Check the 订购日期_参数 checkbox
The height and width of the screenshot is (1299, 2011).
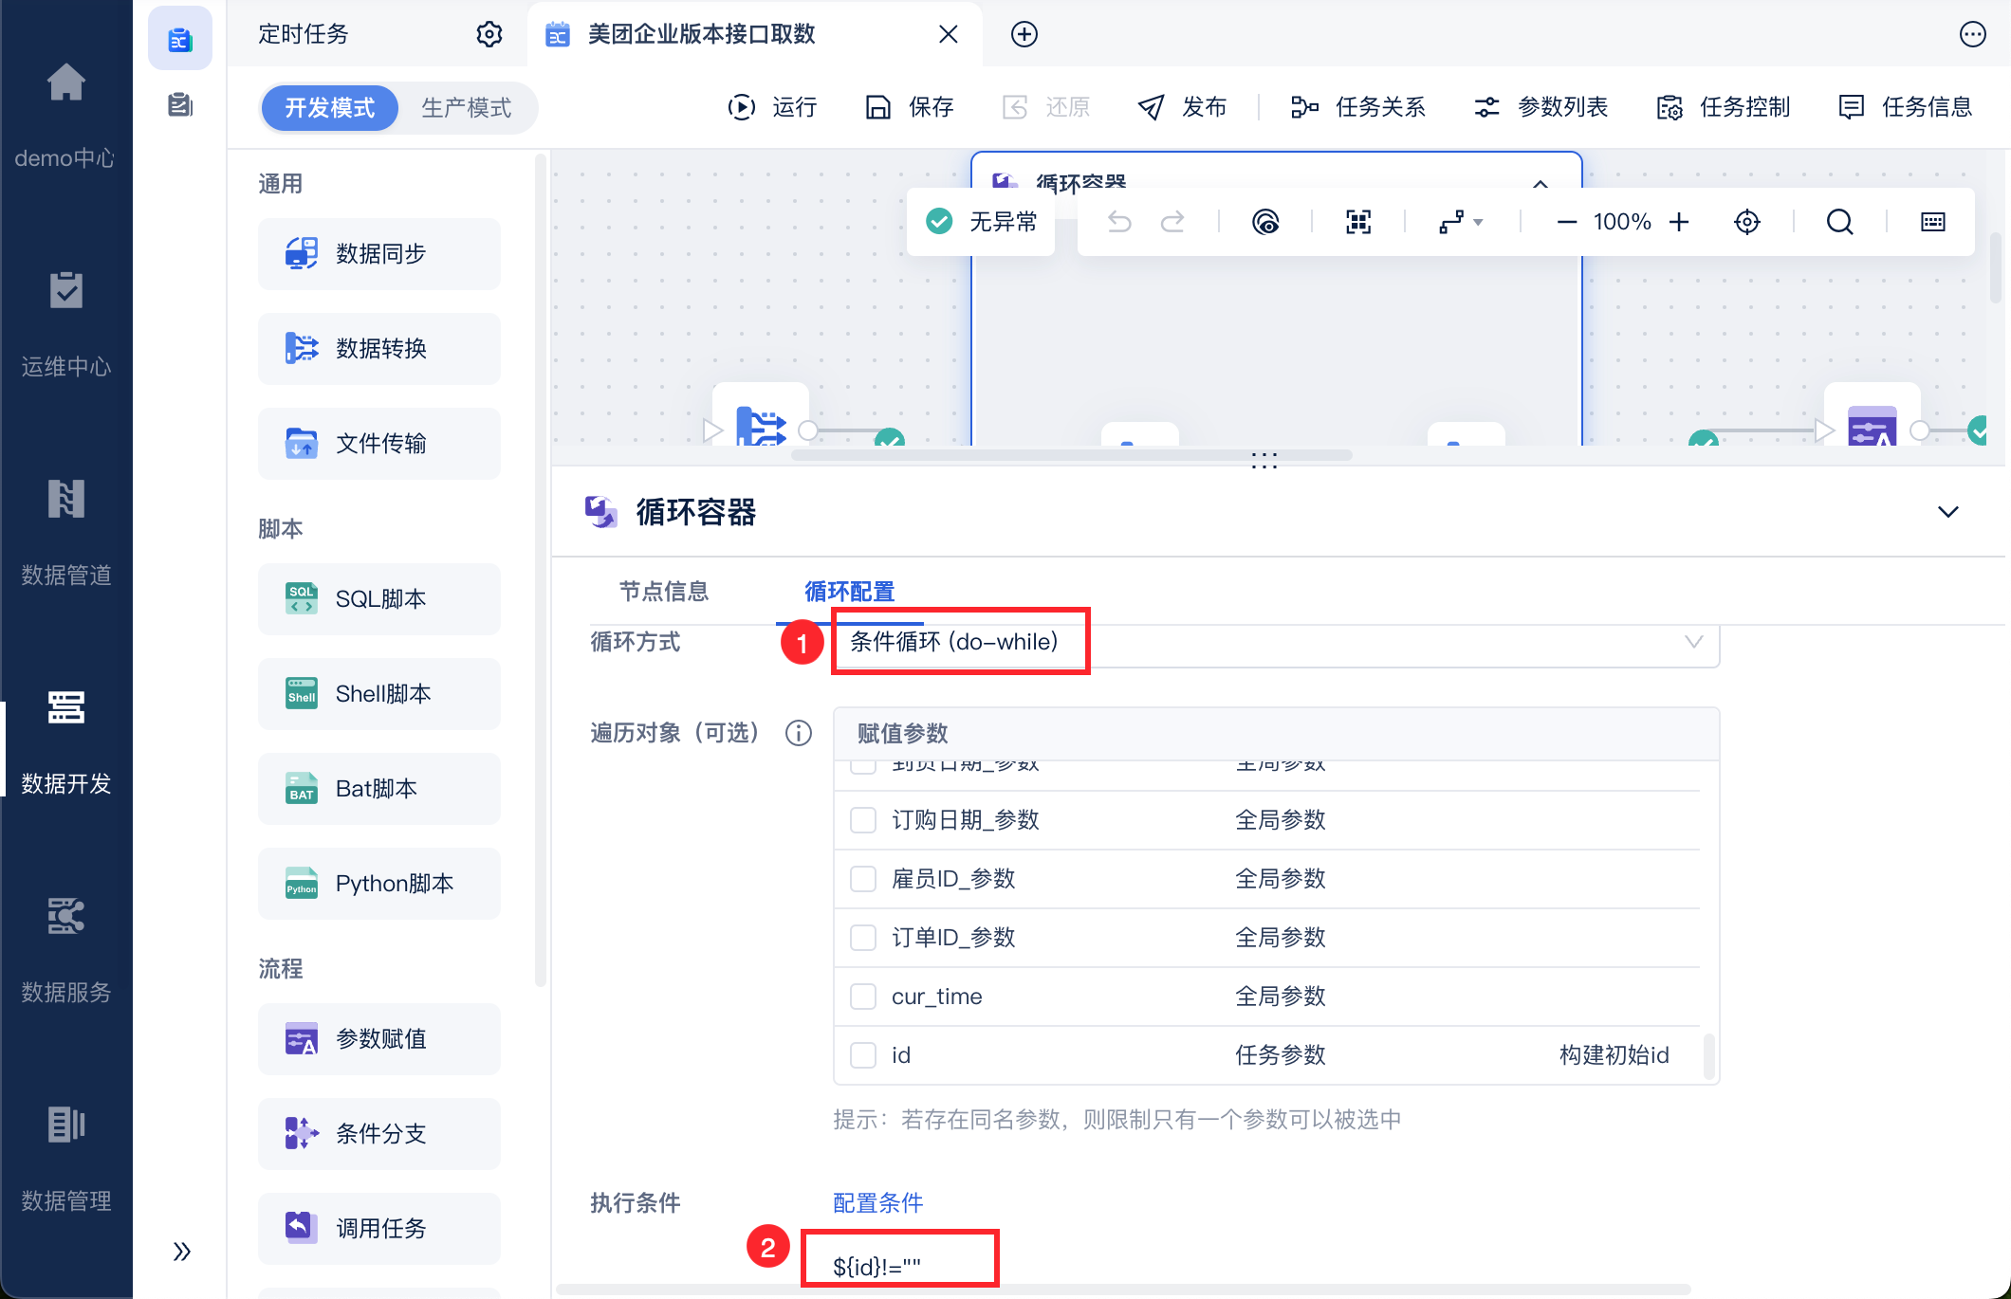click(x=863, y=820)
